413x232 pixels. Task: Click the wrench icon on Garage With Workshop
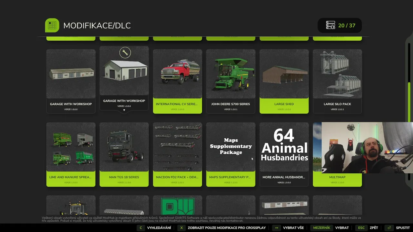click(125, 53)
